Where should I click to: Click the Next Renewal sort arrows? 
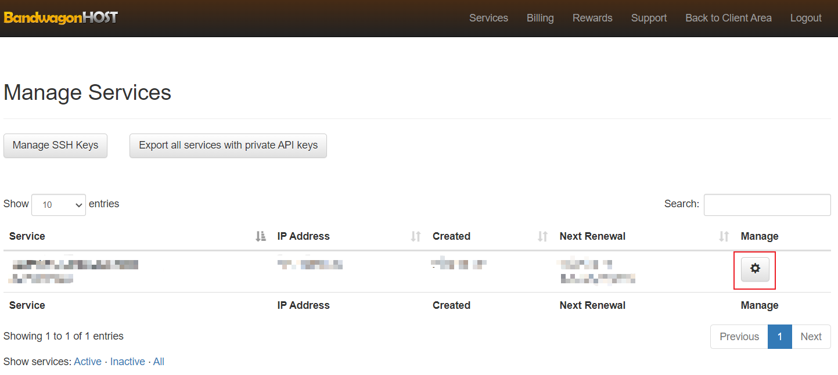coord(724,236)
